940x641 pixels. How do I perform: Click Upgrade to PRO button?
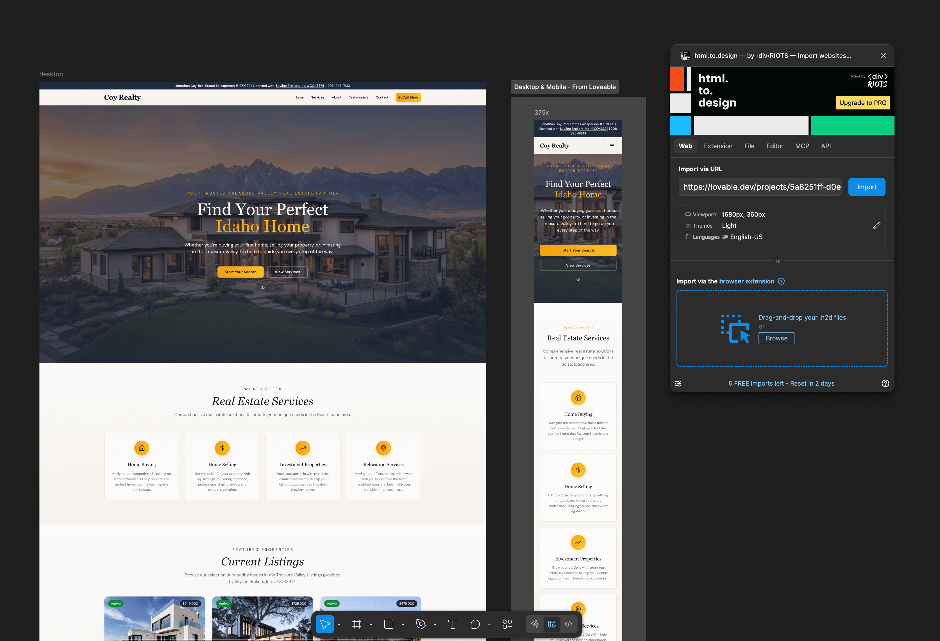[862, 103]
